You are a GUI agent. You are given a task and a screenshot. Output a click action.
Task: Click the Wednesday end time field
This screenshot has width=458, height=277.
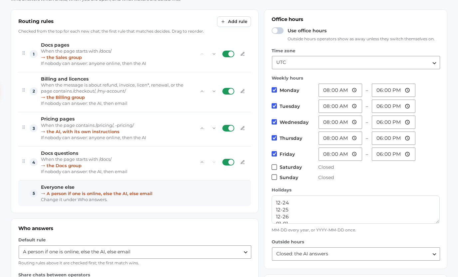point(393,122)
